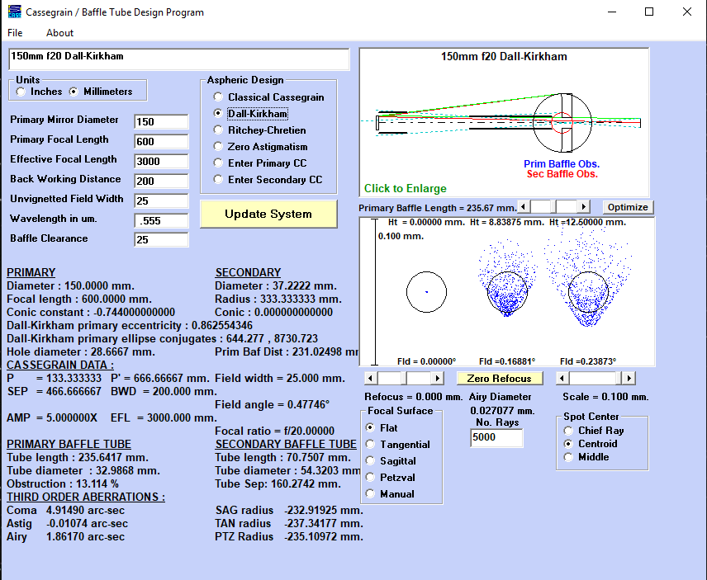Image resolution: width=707 pixels, height=580 pixels.
Task: Click right arrow of Primary Baffle Length scrollbar
Action: pos(584,207)
